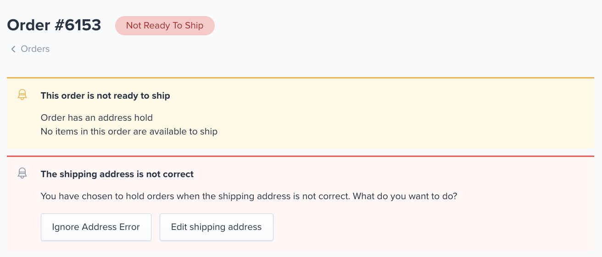
Task: Click the Not Ready To Ship status badge
Action: pos(165,26)
